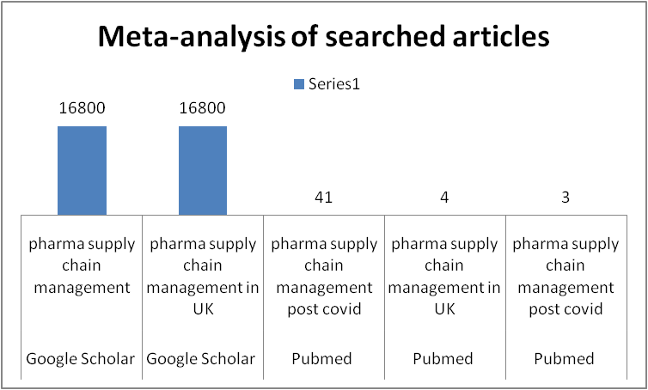Viewport: 648px width, 390px height.
Task: Click the fifth column "management post covid" label
Action: [565, 277]
